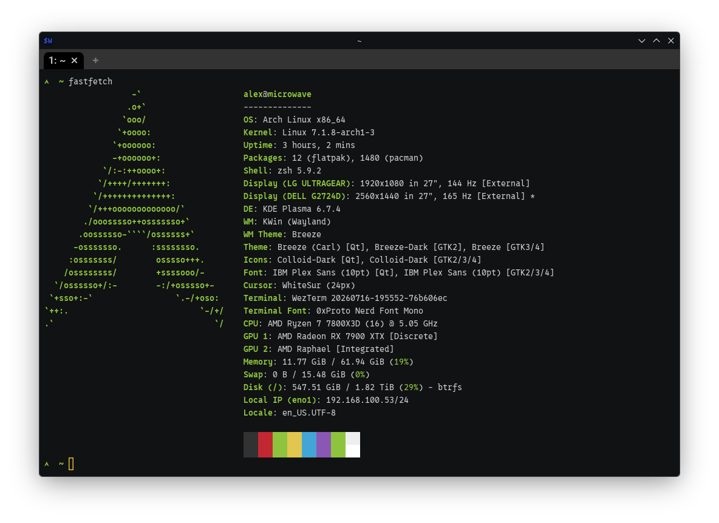This screenshot has height=523, width=719.
Task: Click 'Display (DELL G2724D)' label
Action: point(295,196)
